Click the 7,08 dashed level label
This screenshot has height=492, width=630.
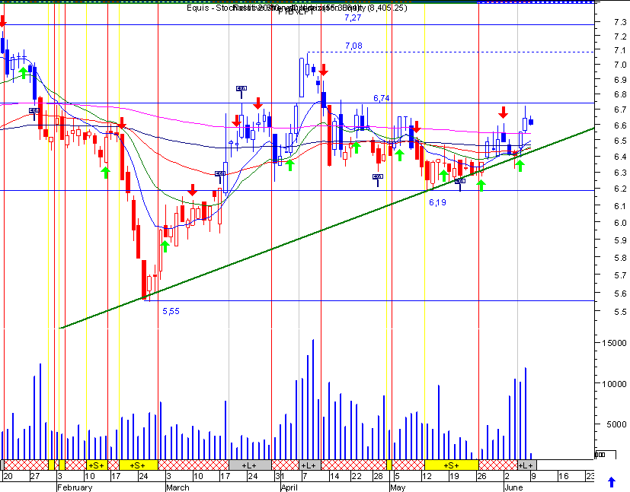[353, 46]
